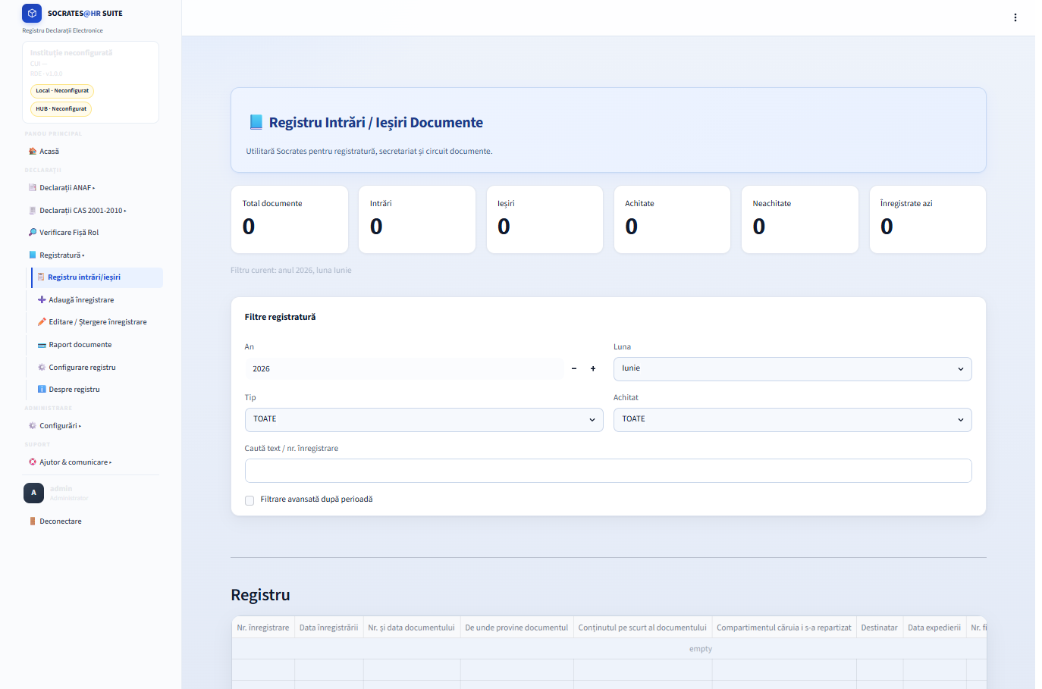1042x689 pixels.
Task: Expand the Ajutor & comunicare submenu
Action: (x=111, y=462)
